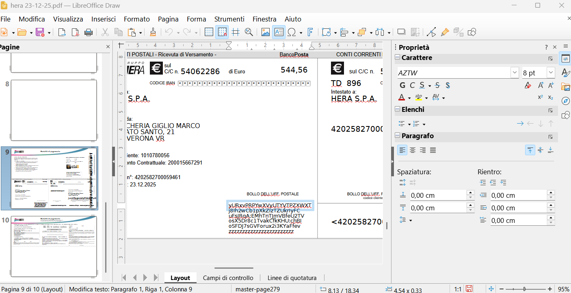Open the Navigator sidebar deck
The image size is (571, 293).
(565, 101)
